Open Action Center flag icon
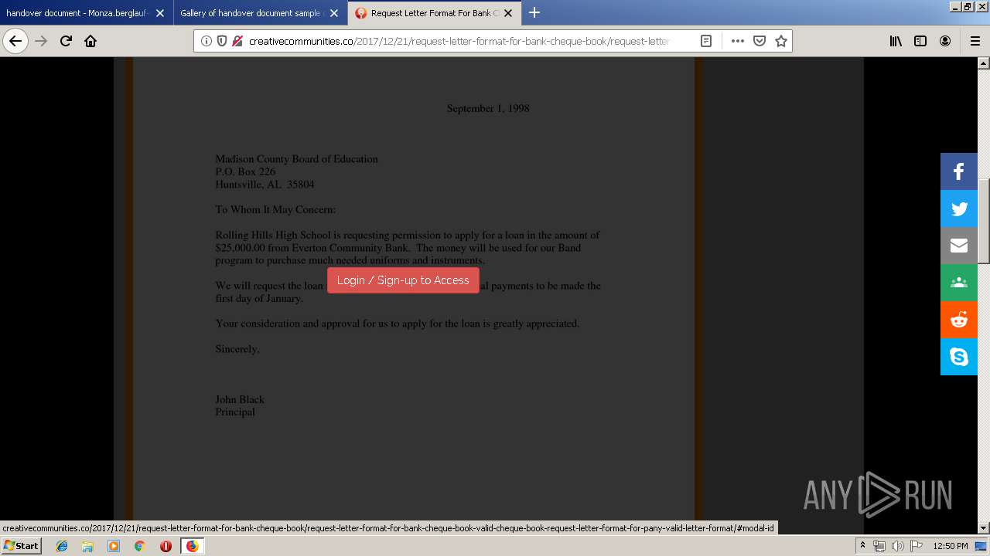Image resolution: width=990 pixels, height=556 pixels. click(x=917, y=546)
